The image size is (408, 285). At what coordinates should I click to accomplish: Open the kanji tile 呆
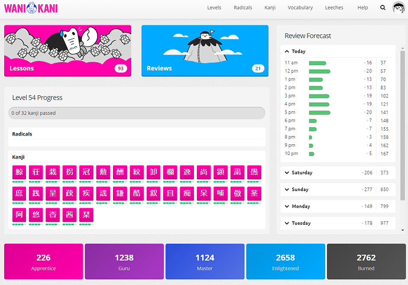[x=204, y=193]
